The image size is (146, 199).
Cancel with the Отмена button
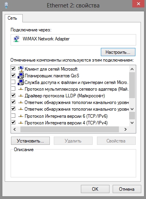coord(127,189)
